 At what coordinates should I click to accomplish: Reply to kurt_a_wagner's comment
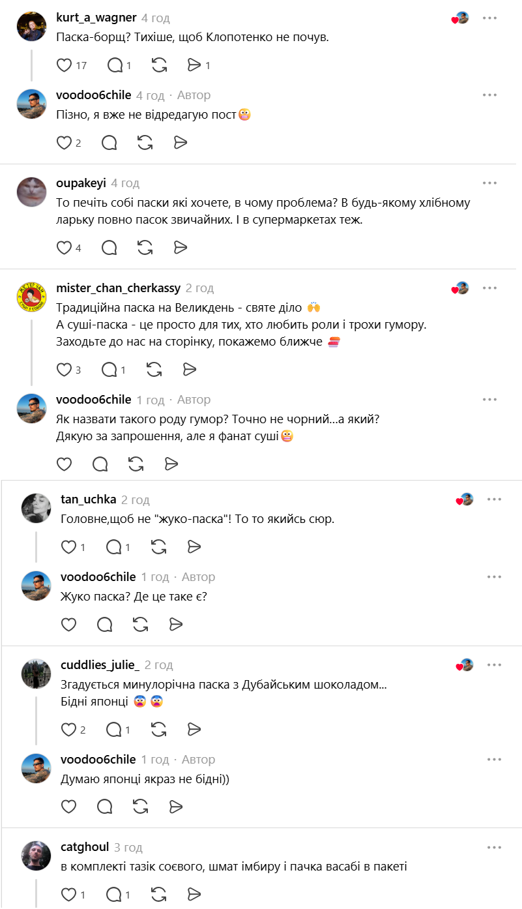(115, 65)
